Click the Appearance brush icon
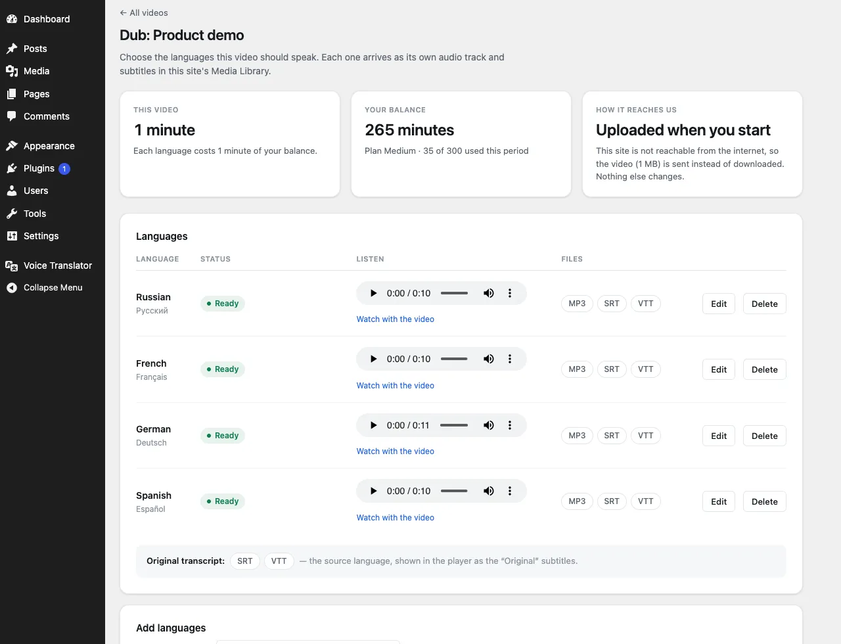 point(12,146)
